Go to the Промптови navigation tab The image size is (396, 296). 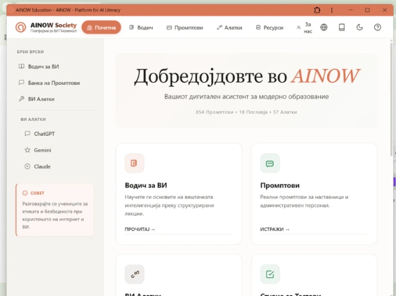184,27
